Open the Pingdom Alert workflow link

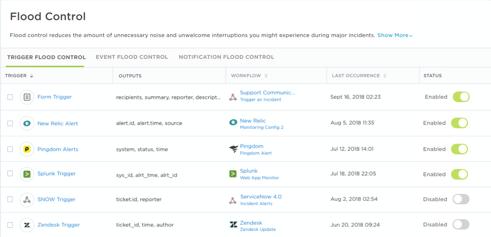256,153
